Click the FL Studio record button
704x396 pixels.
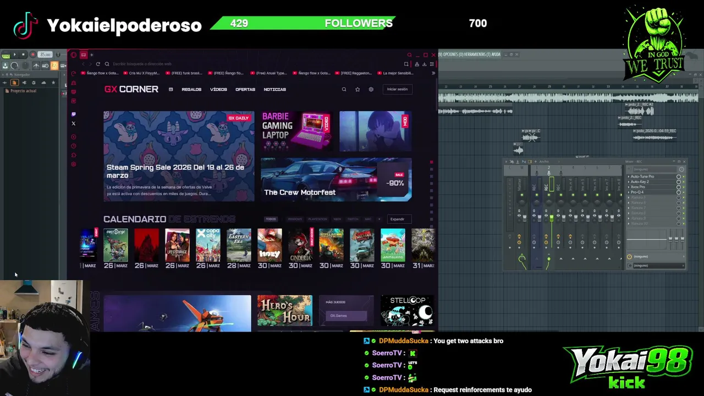(33, 54)
